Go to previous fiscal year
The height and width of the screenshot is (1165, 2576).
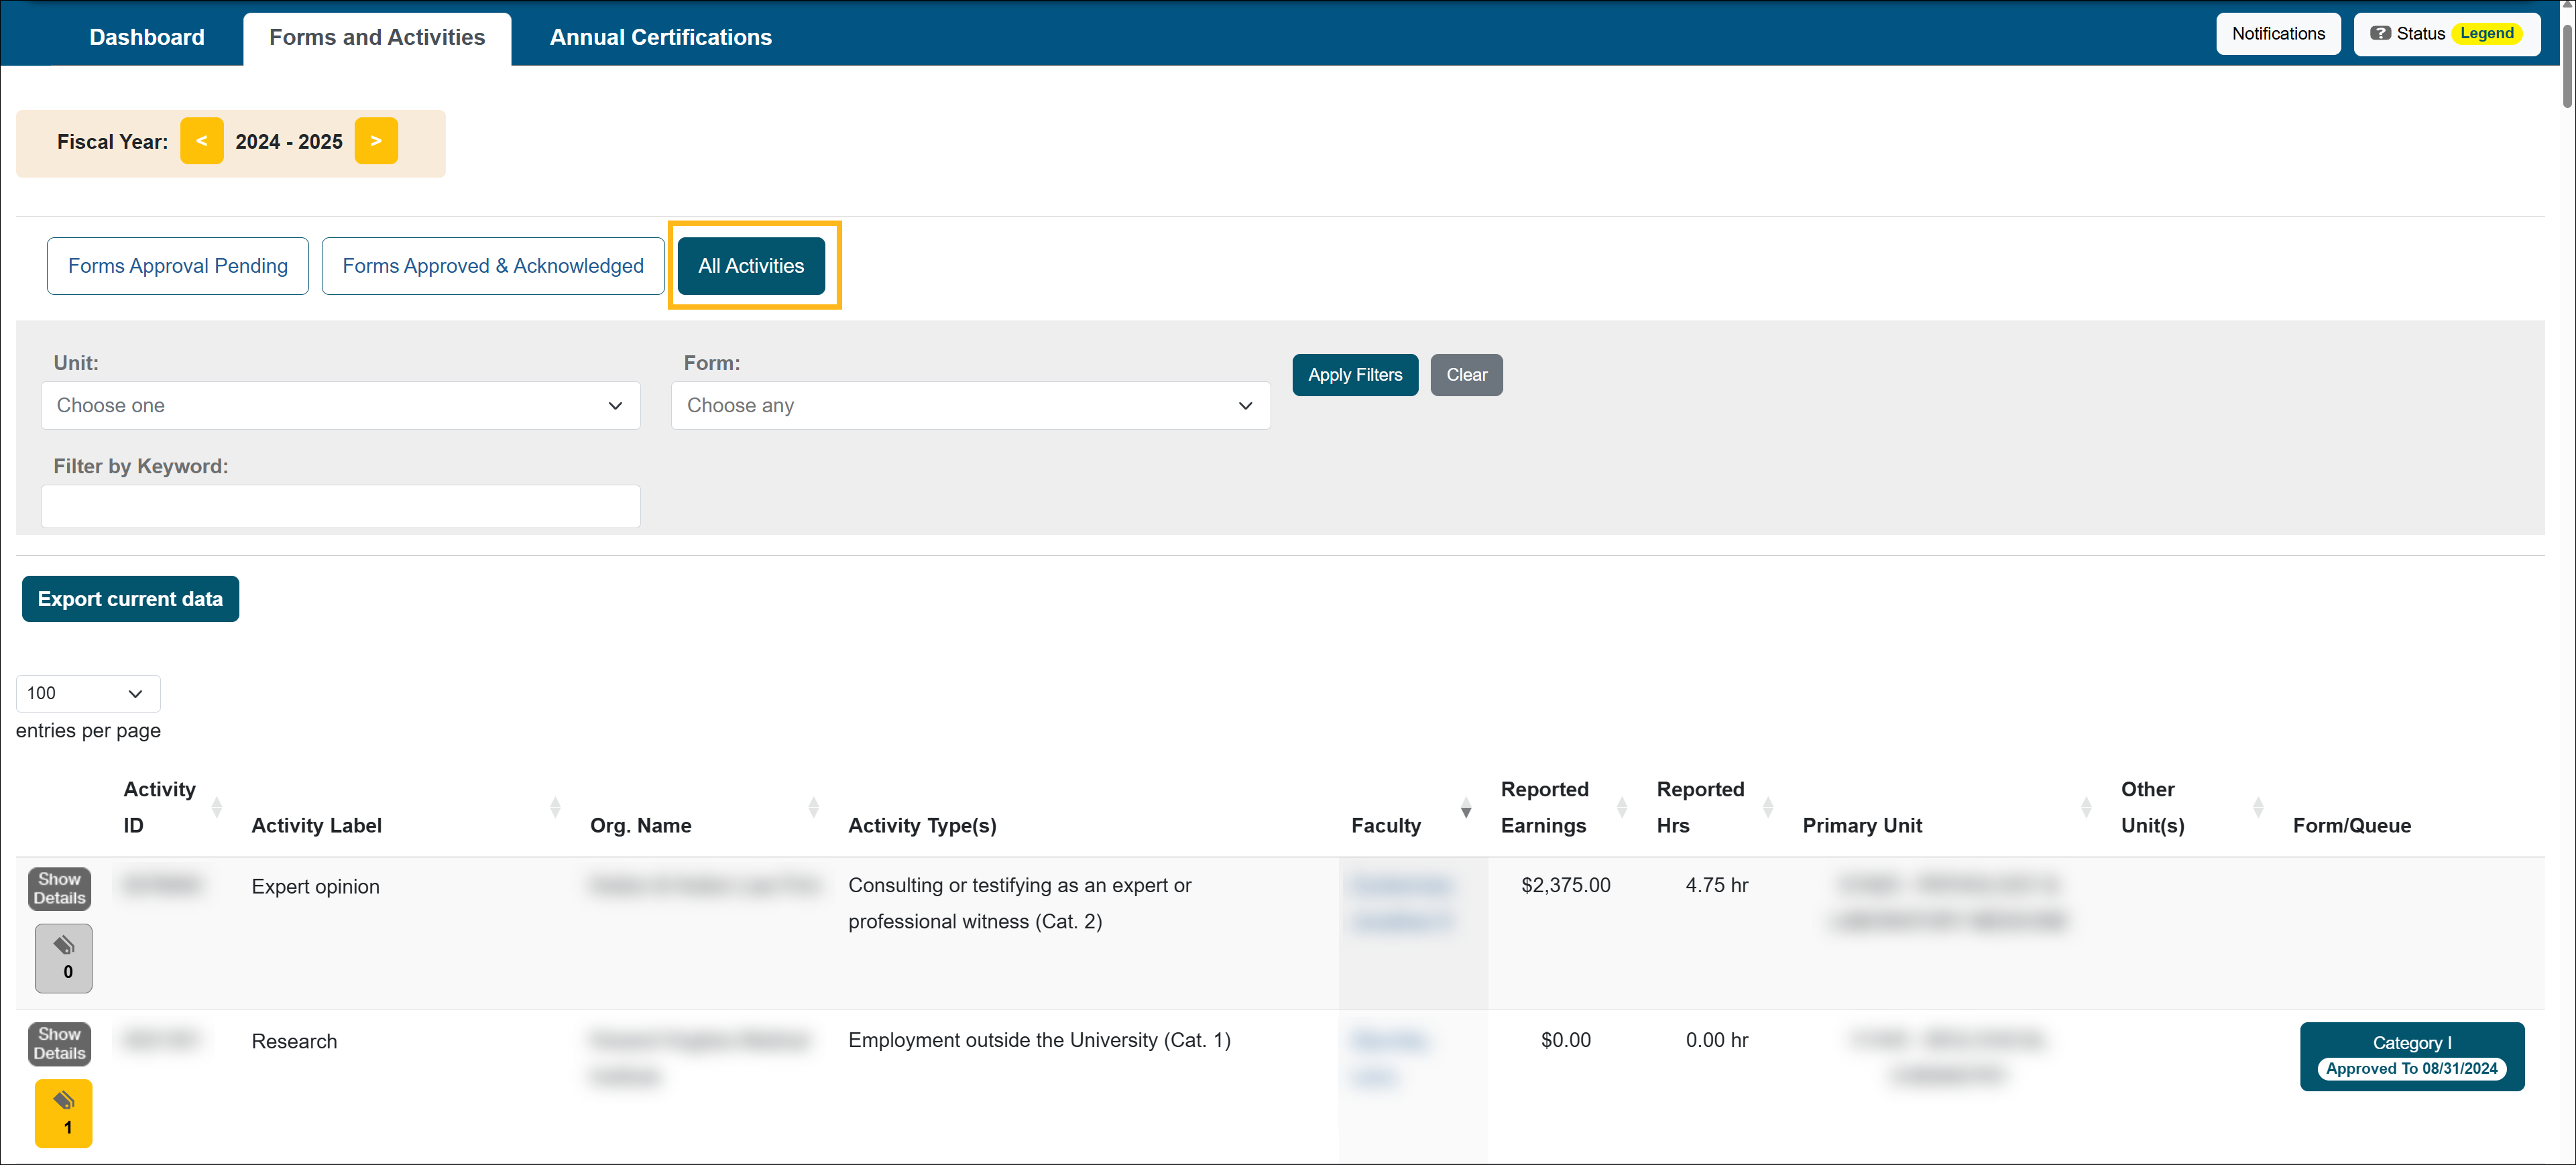point(202,141)
